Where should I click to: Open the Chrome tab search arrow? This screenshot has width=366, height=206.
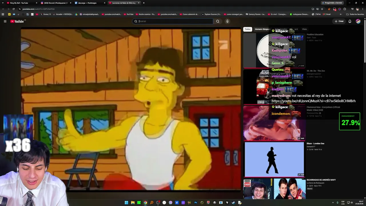click(3, 3)
